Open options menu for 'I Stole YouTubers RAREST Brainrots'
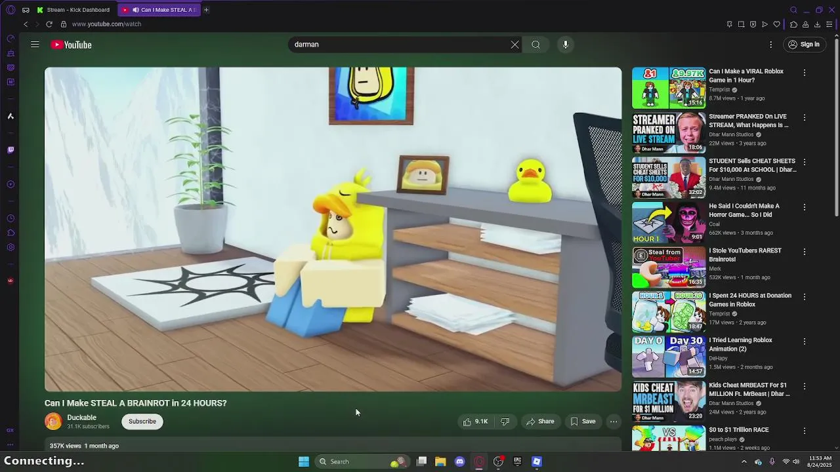840x472 pixels. tap(805, 252)
